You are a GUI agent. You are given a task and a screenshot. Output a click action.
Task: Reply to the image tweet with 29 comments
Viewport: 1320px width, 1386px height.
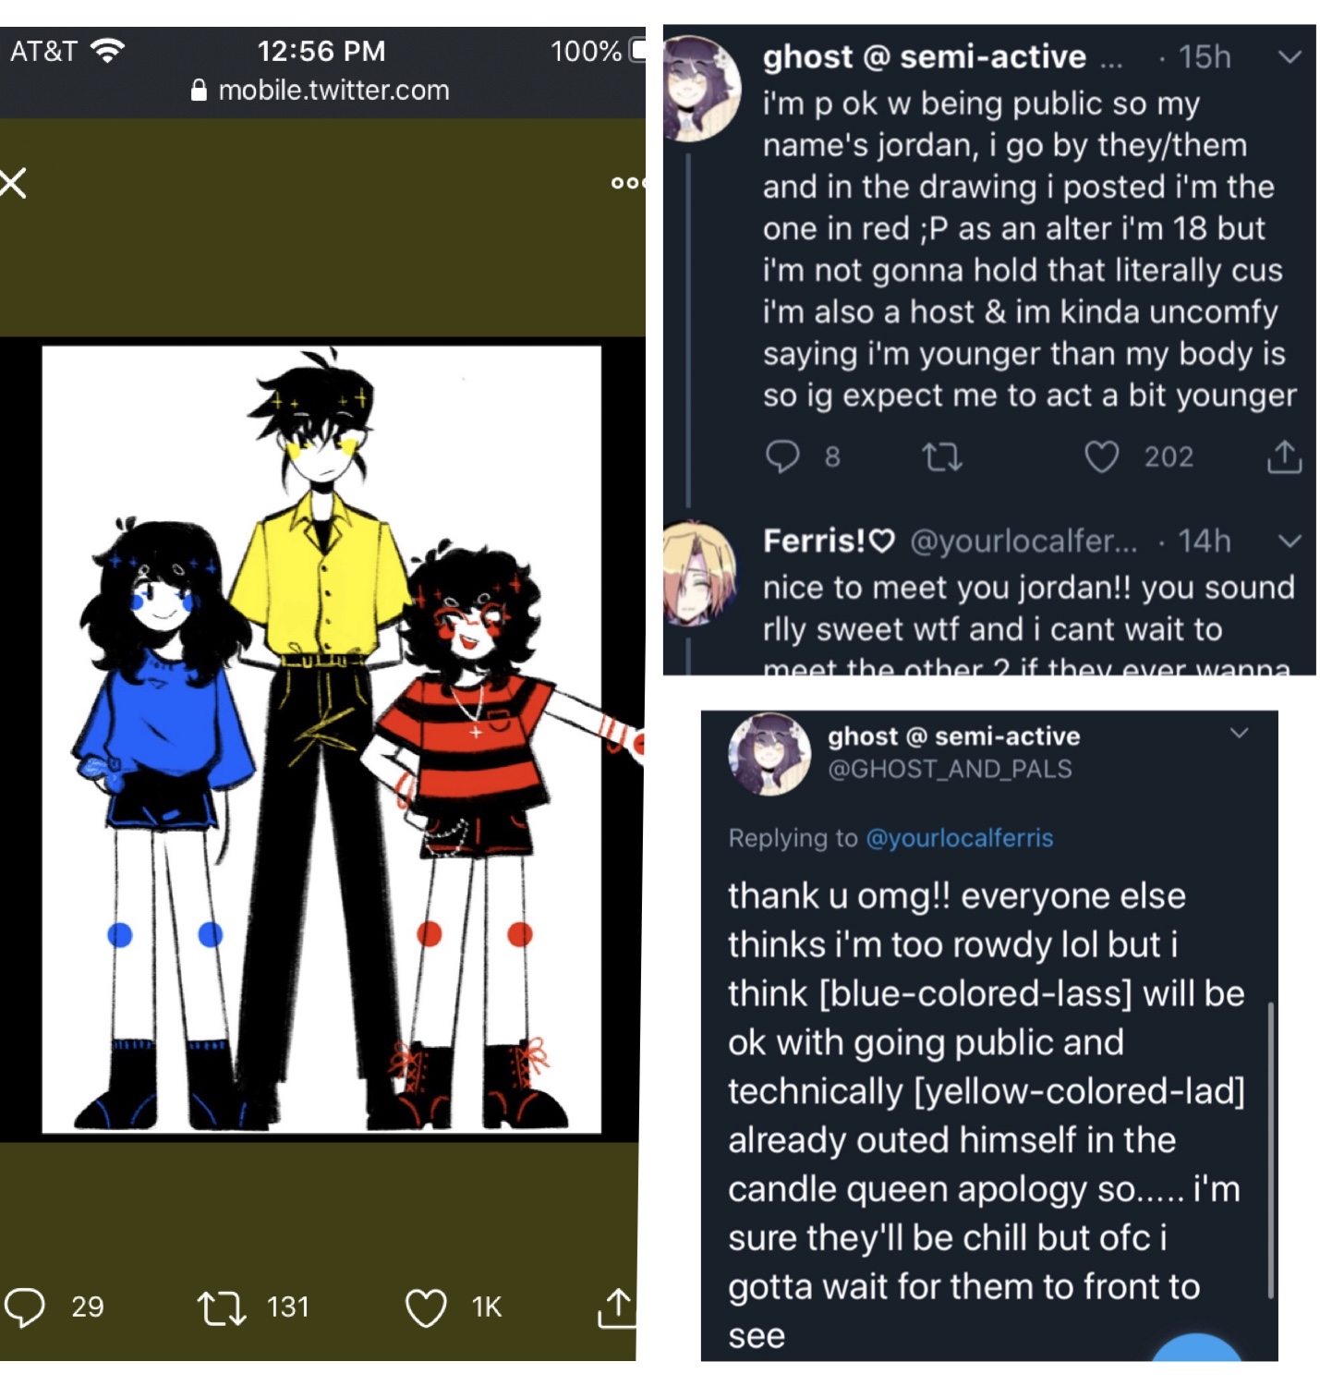tap(25, 1307)
